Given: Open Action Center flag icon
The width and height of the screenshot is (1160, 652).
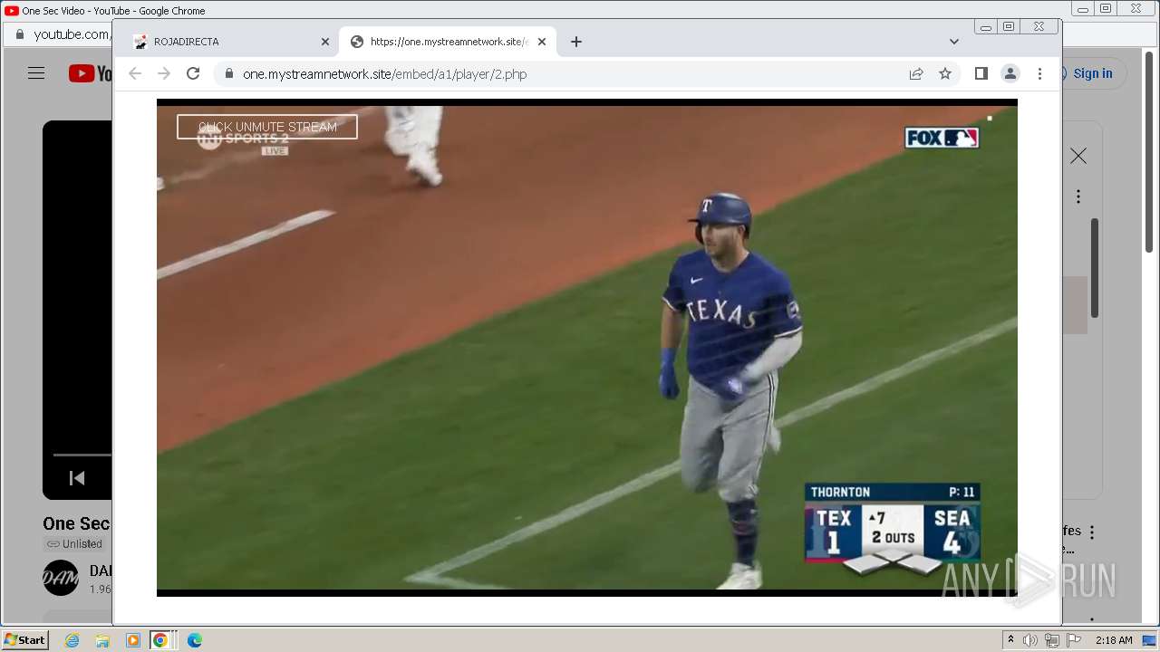Looking at the screenshot, I should click(1074, 640).
